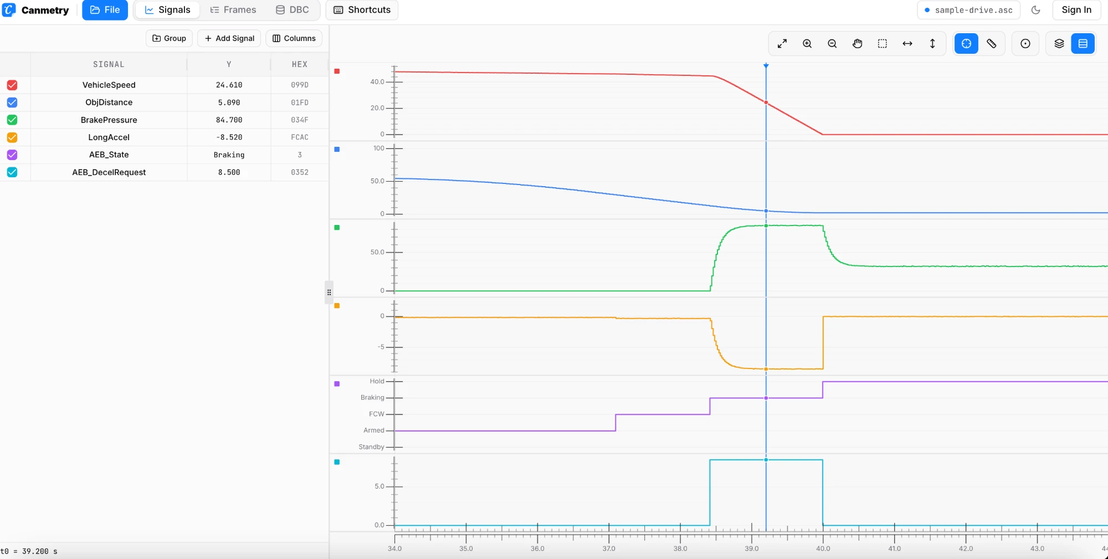The height and width of the screenshot is (559, 1108).
Task: Click the circle-dot marker icon
Action: coord(1025,44)
